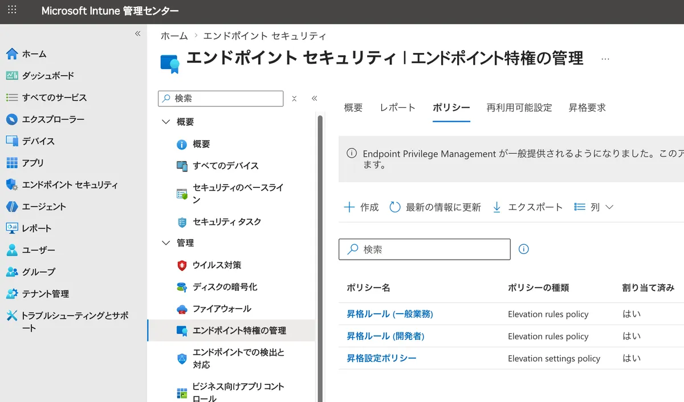Collapse the main left sidebar
The height and width of the screenshot is (402, 684).
tap(137, 34)
